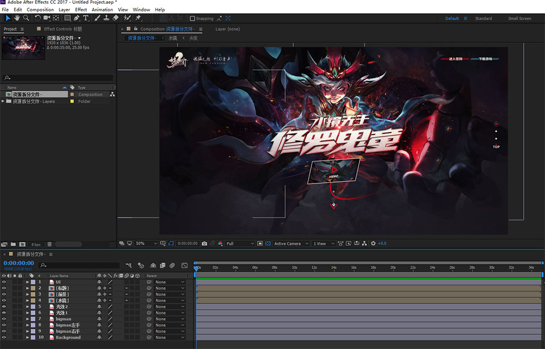Click the viewer's 0:00:00:00 current time button
Image resolution: width=545 pixels, height=349 pixels.
[187, 244]
